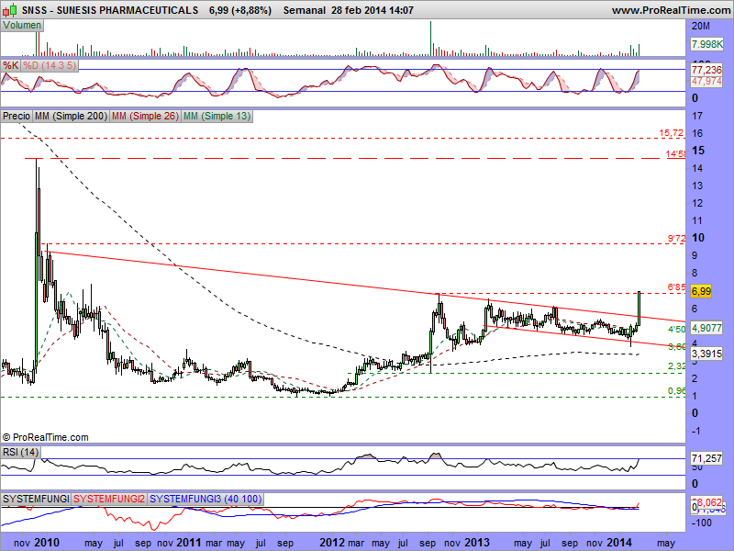
Task: Click the 2011 year marker on time axis
Action: pyautogui.click(x=189, y=543)
